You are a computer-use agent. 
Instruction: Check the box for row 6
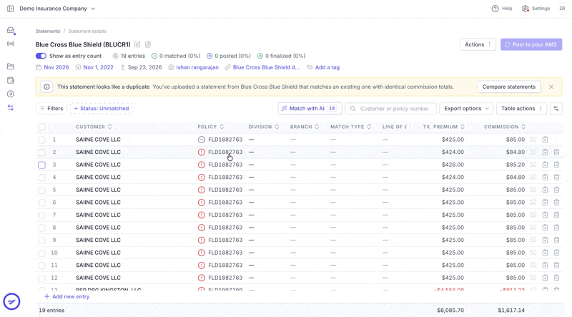(x=42, y=203)
